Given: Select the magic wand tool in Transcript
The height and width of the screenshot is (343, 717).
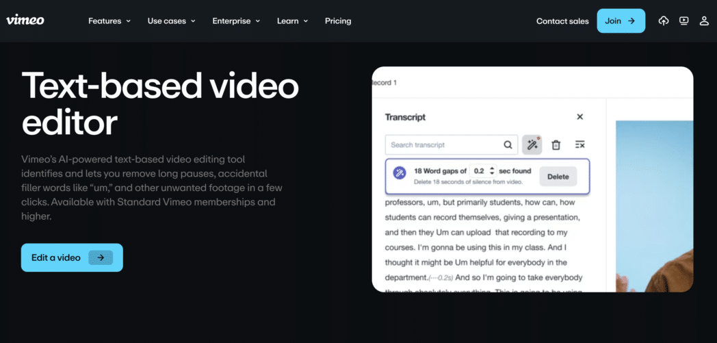Looking at the screenshot, I should pos(532,145).
